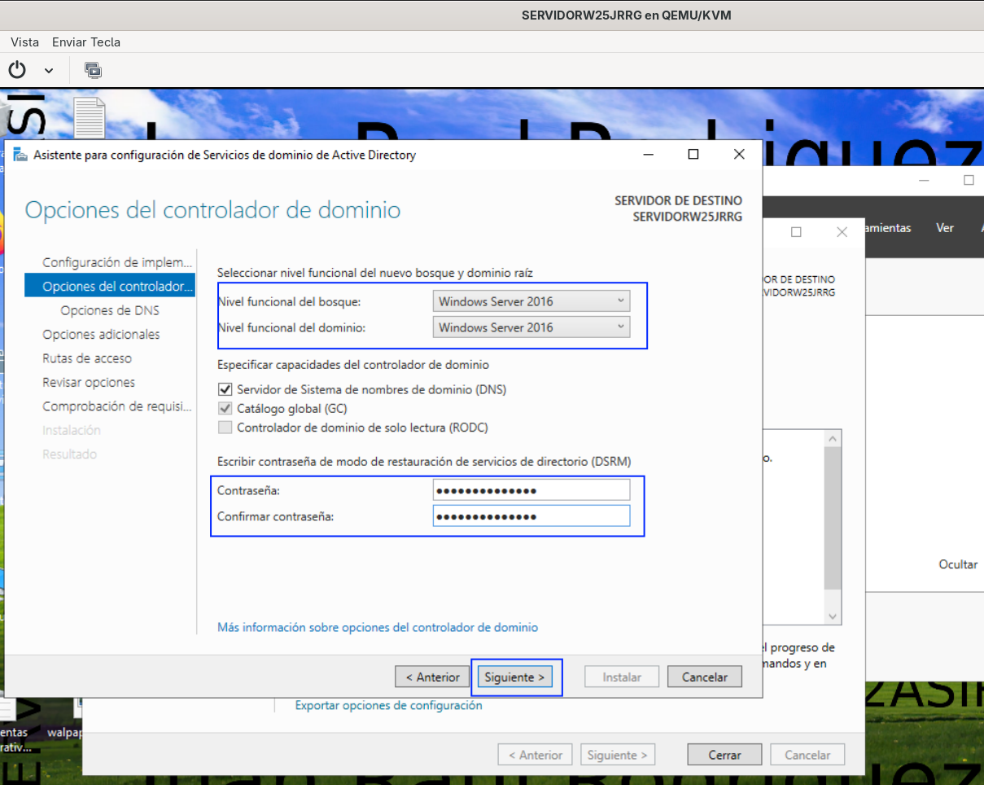Open the Ver menu in Server Manager
984x785 pixels.
[x=945, y=228]
